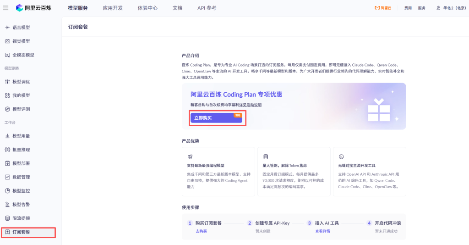This screenshot has height=245, width=469.
Task: Open 视觉模型 in the sidebar
Action: (x=21, y=41)
